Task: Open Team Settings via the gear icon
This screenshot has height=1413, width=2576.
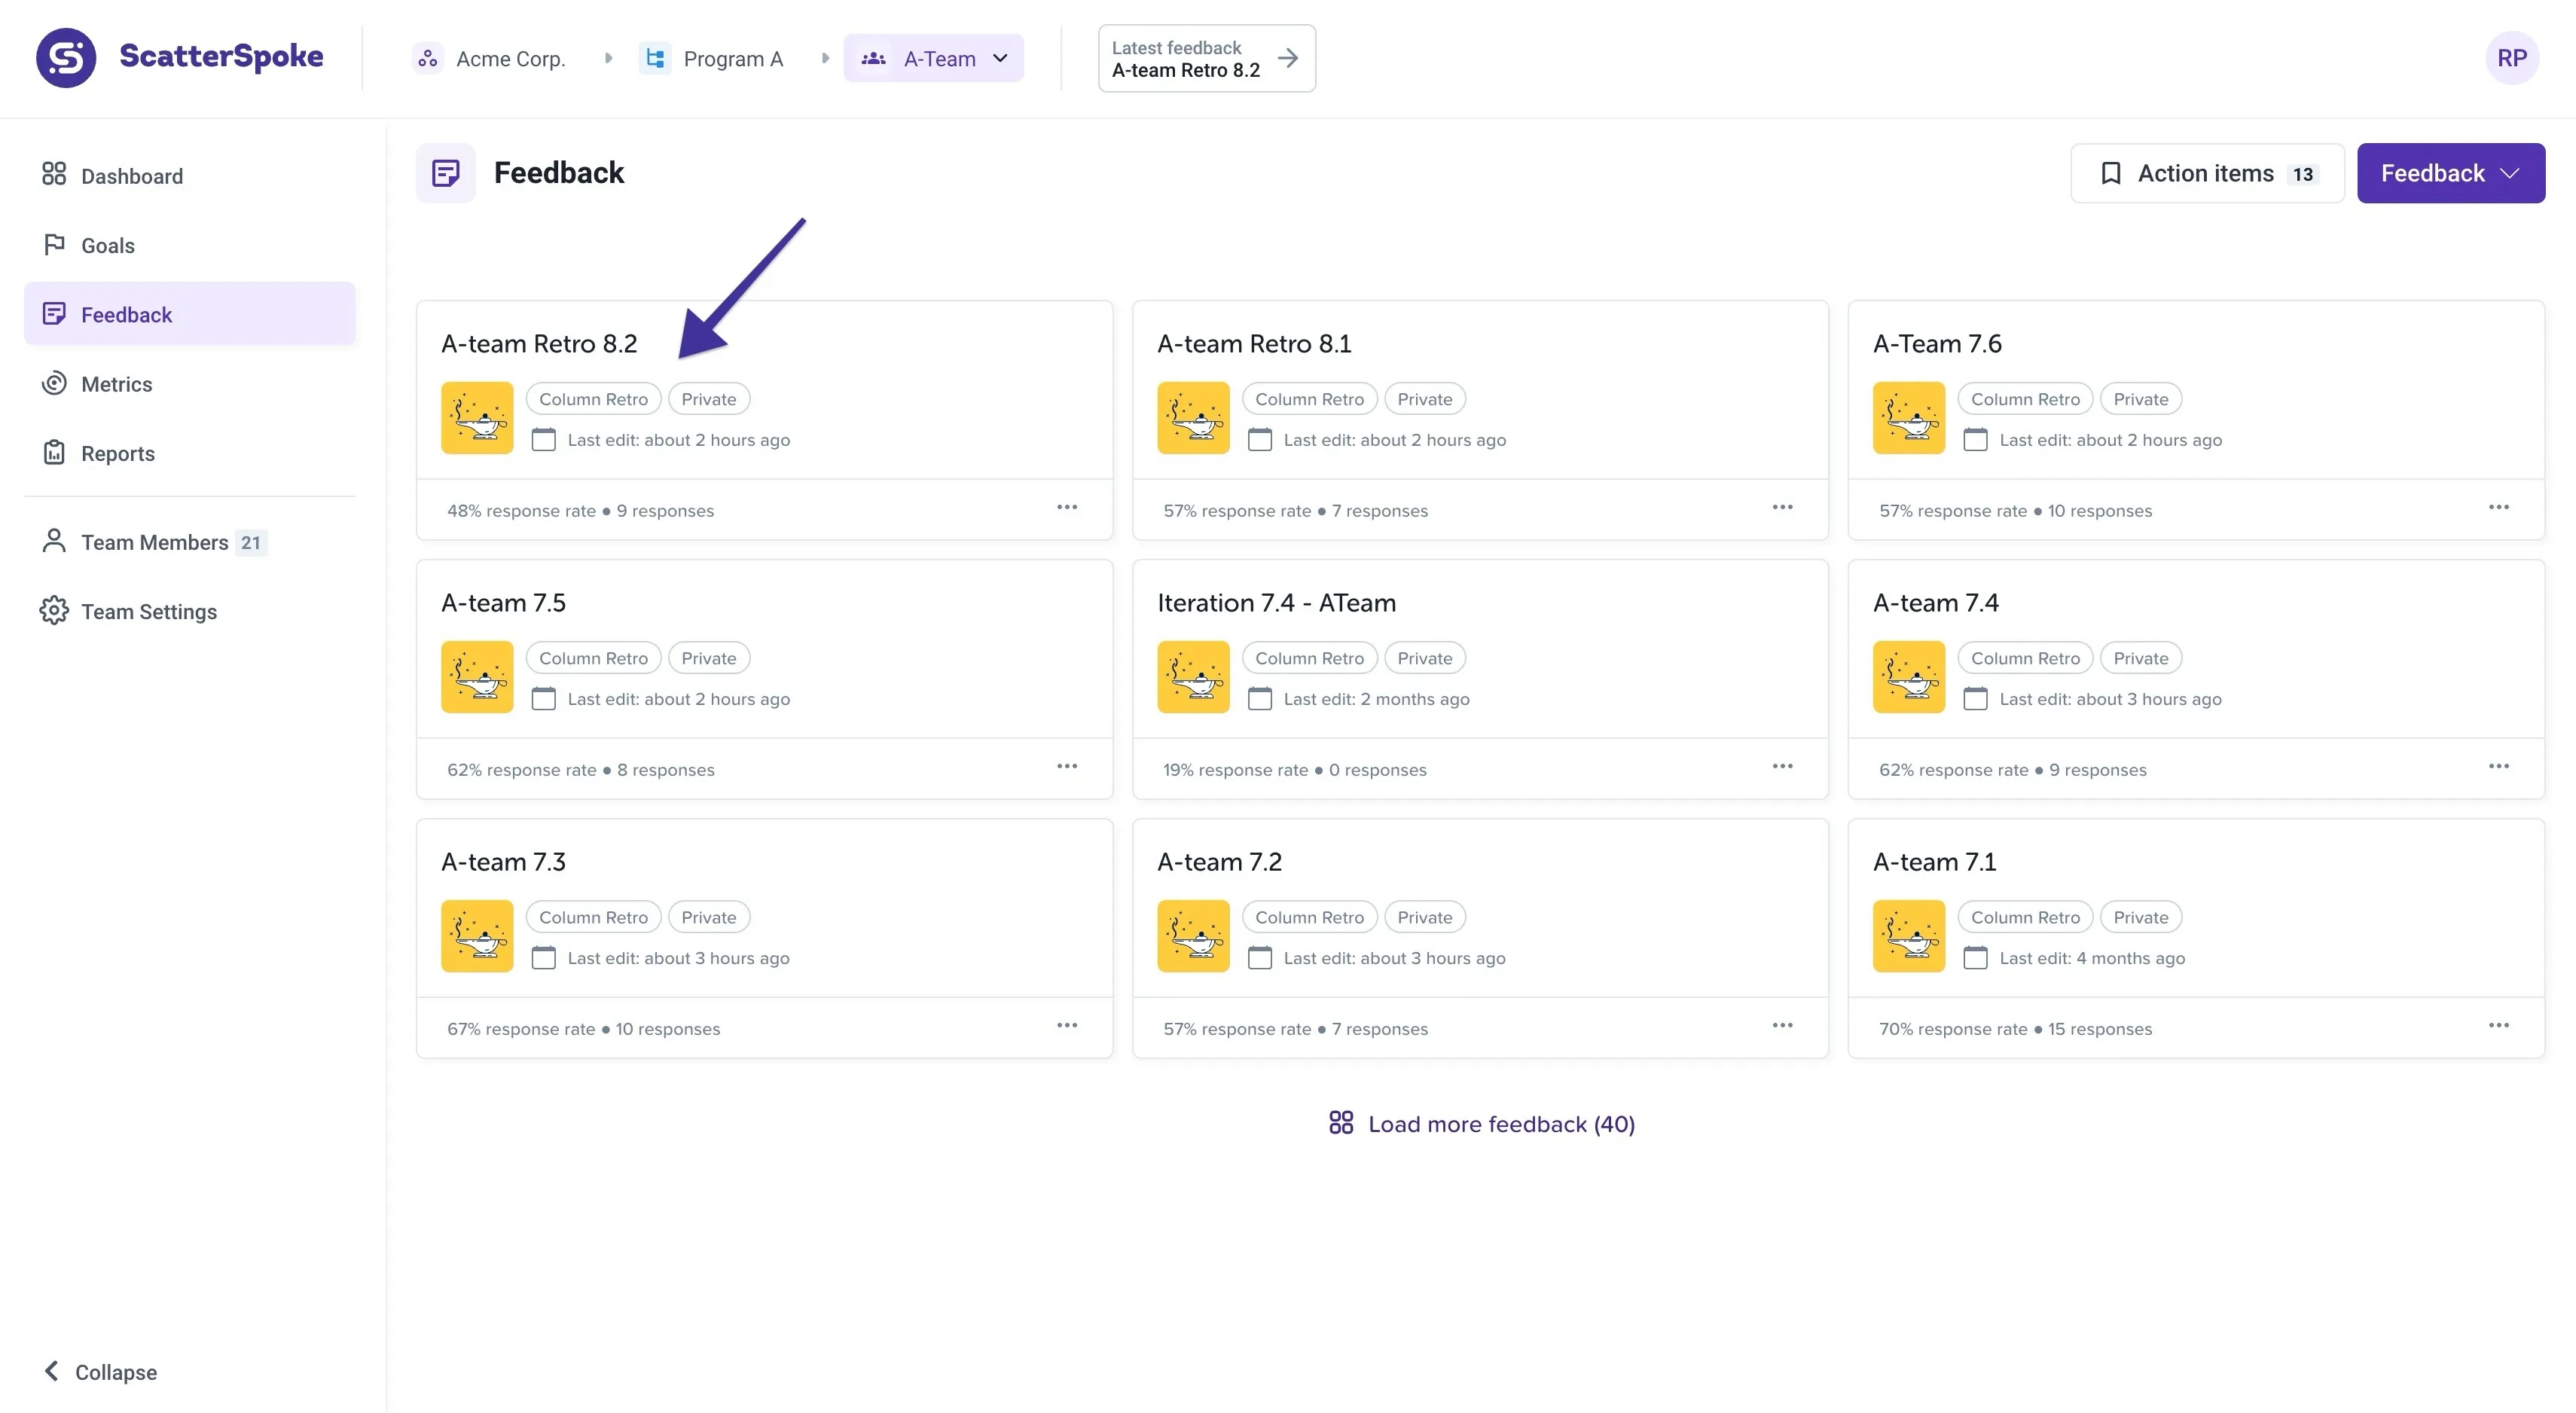Action: 55,611
